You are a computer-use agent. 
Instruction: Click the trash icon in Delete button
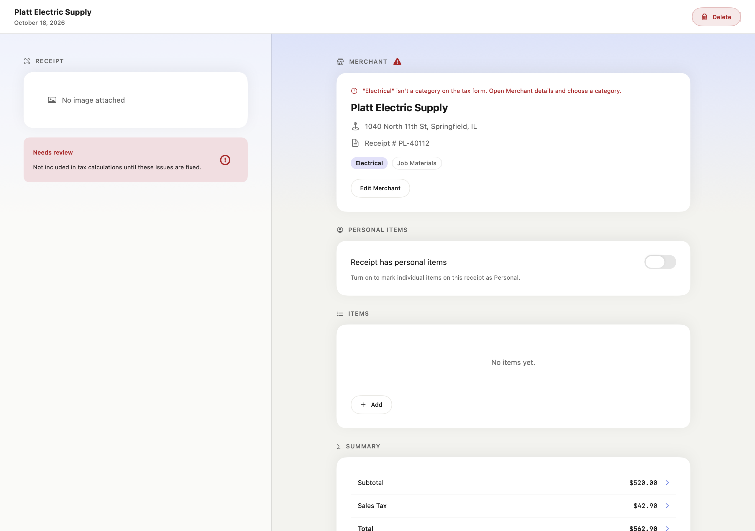coord(704,17)
